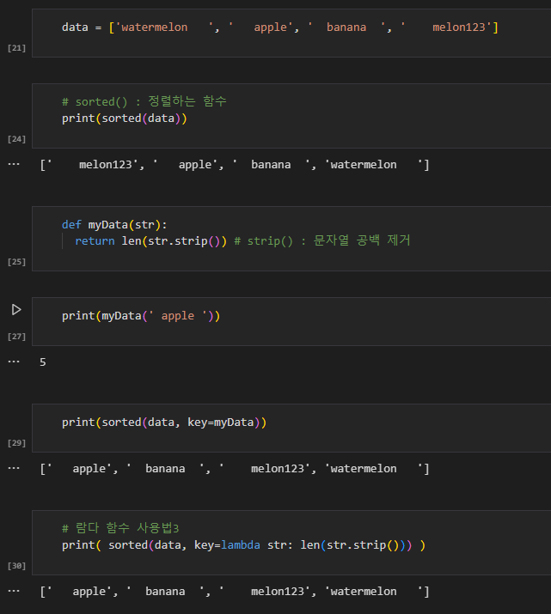This screenshot has height=614, width=551.
Task: Click the return len(str.strip()) line
Action: (x=151, y=240)
